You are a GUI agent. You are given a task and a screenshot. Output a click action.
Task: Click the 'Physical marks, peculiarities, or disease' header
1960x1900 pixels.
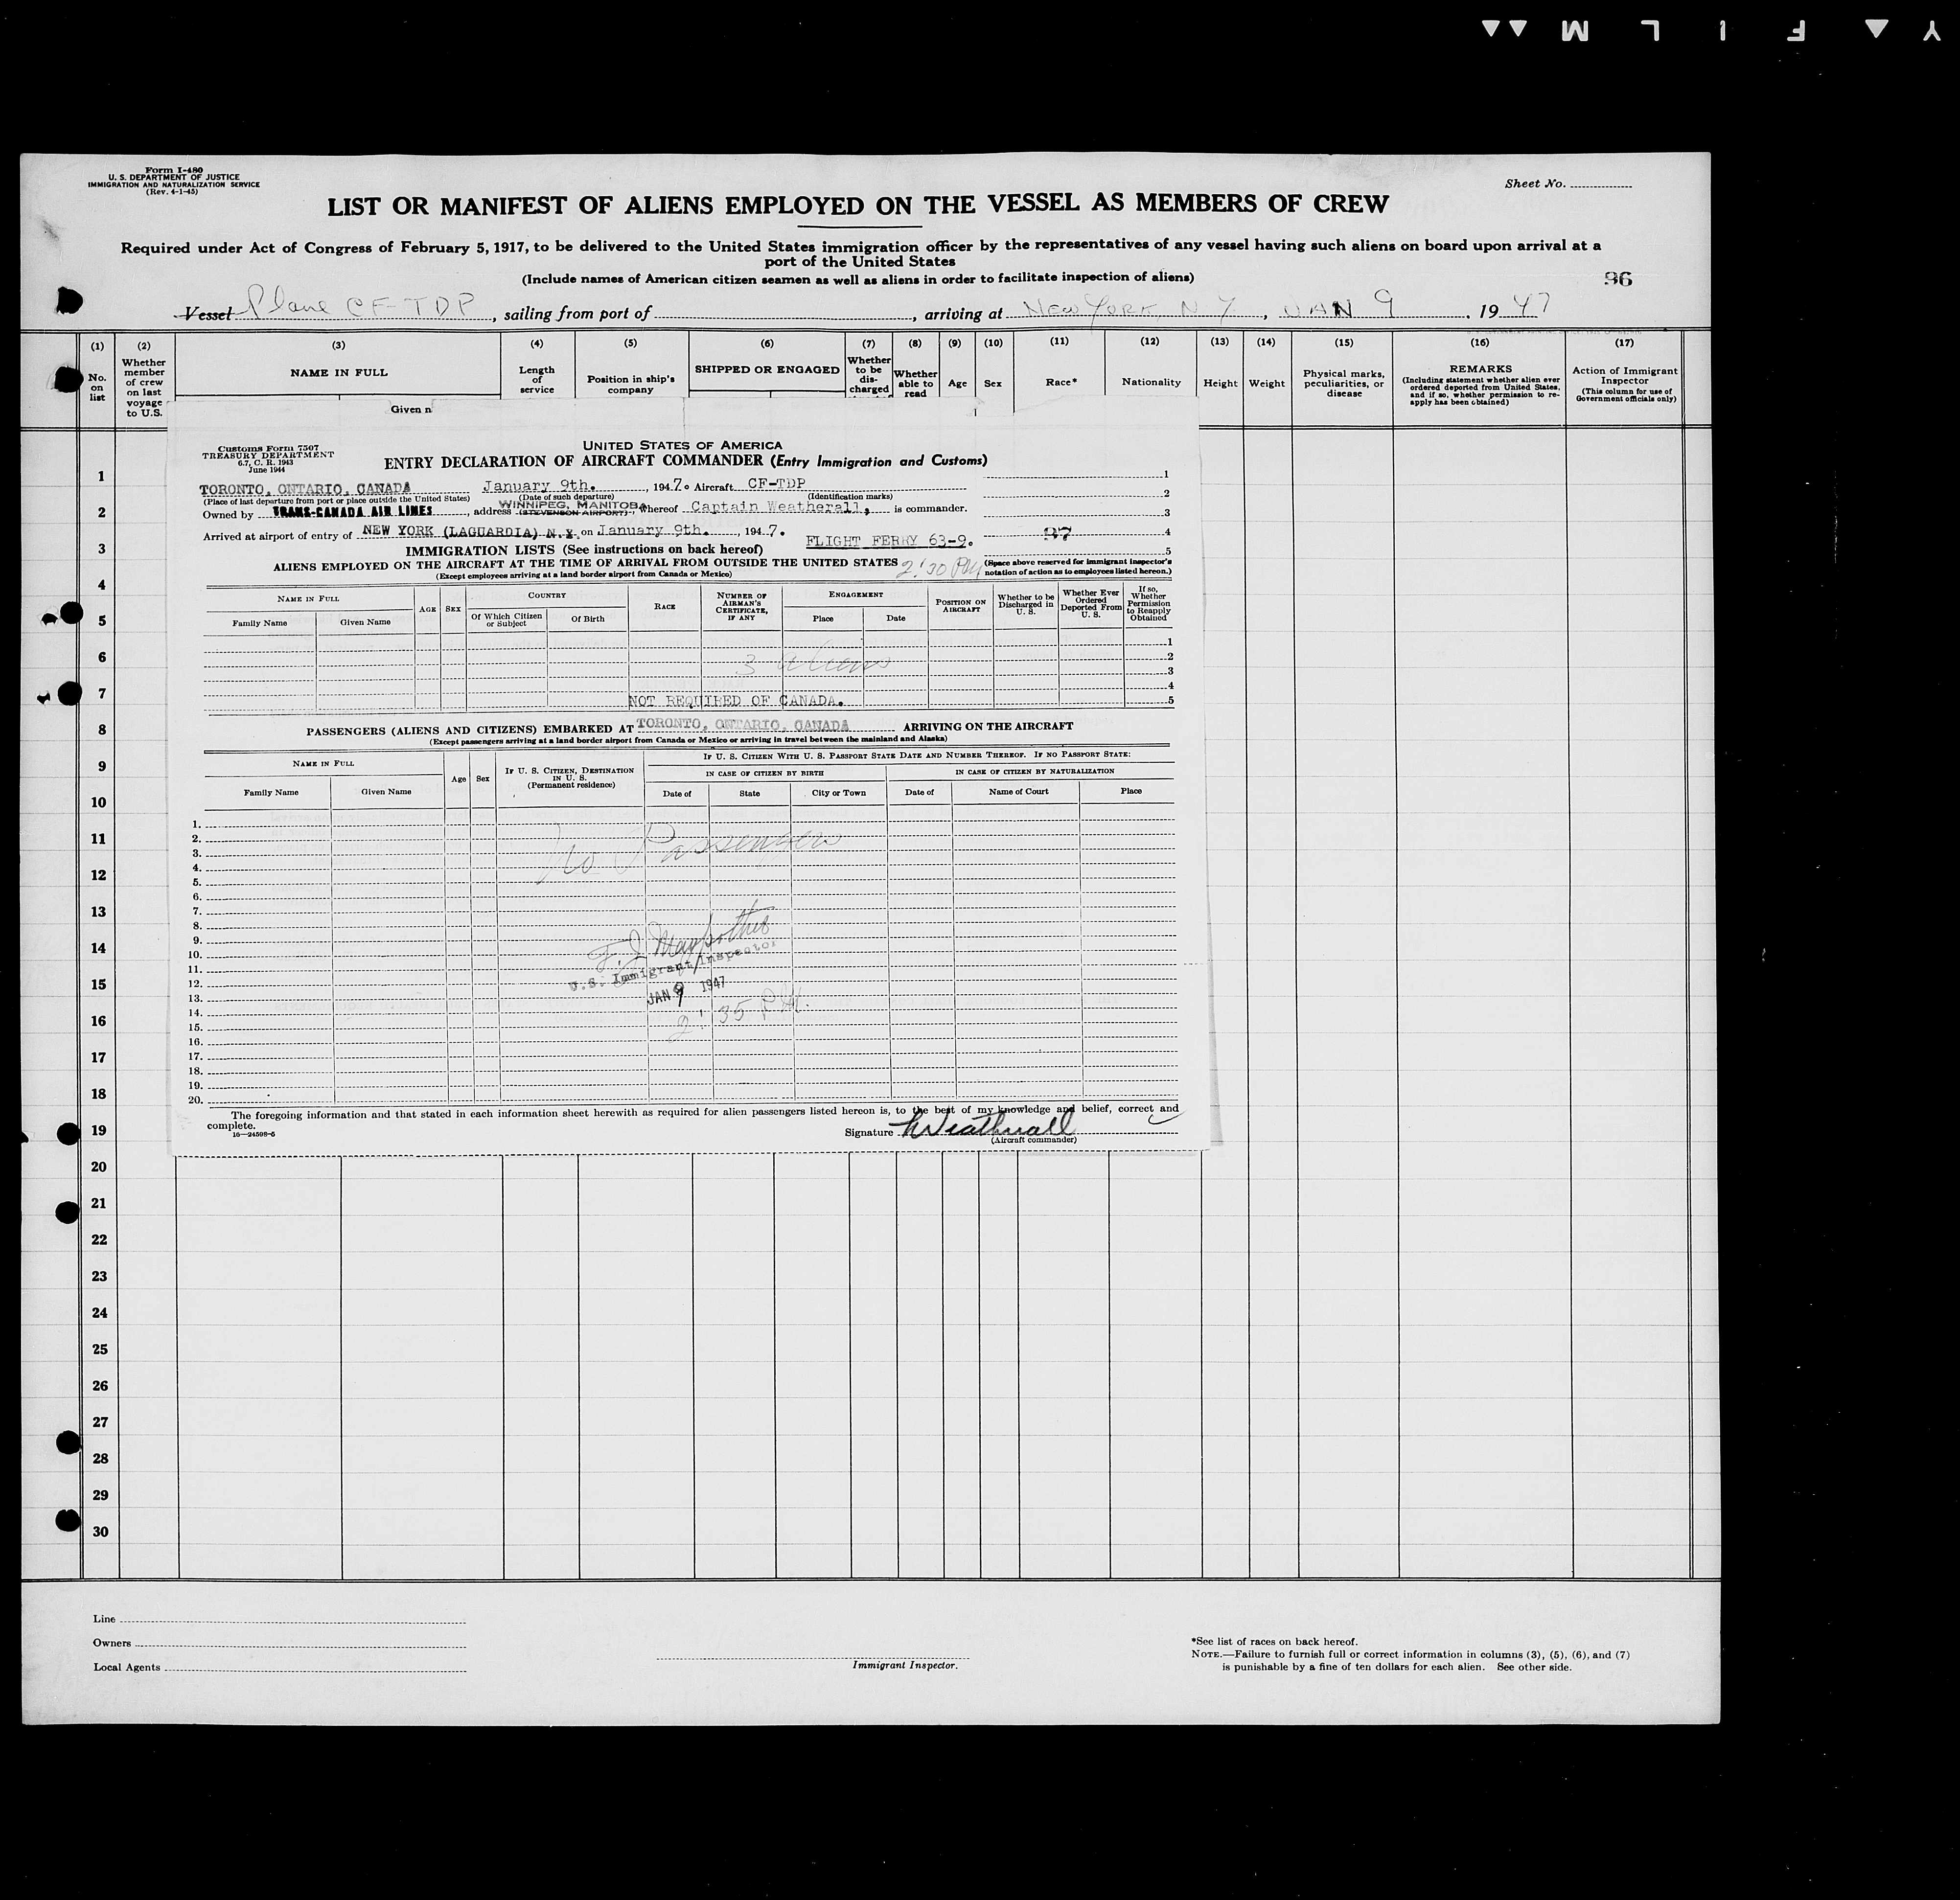tap(1343, 383)
